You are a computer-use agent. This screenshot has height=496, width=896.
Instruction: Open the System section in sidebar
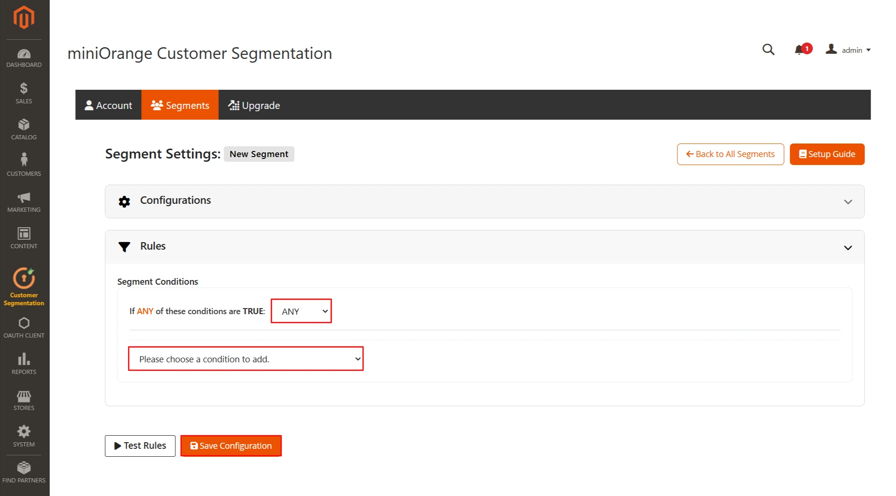click(x=23, y=435)
